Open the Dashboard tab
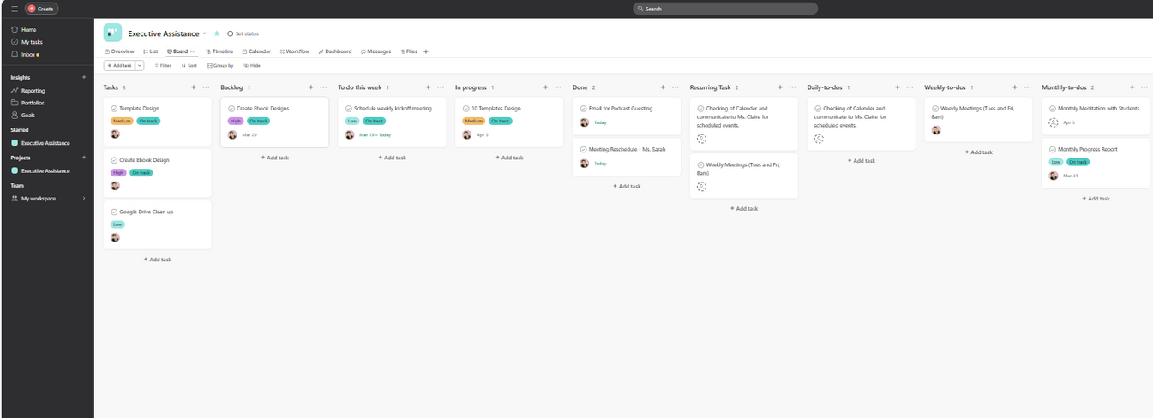The height and width of the screenshot is (418, 1153). 335,51
